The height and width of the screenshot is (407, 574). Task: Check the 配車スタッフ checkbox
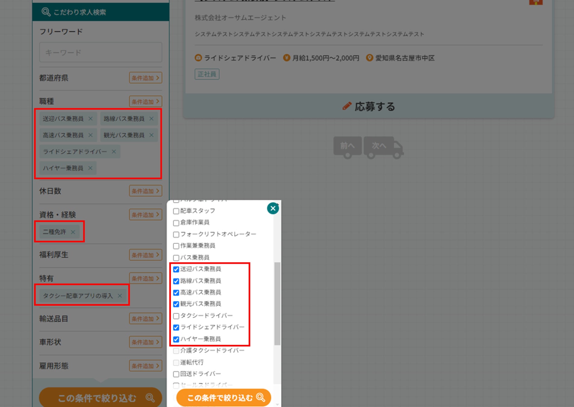176,211
